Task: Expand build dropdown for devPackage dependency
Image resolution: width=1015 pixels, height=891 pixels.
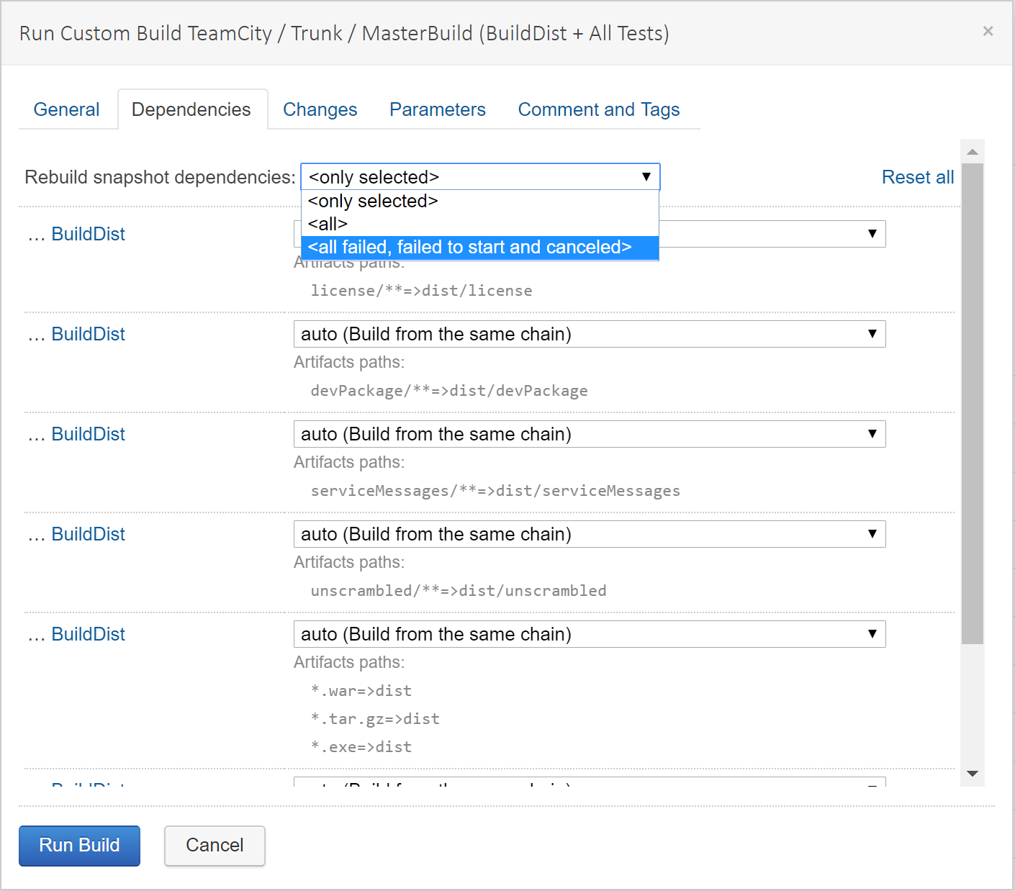Action: 590,334
